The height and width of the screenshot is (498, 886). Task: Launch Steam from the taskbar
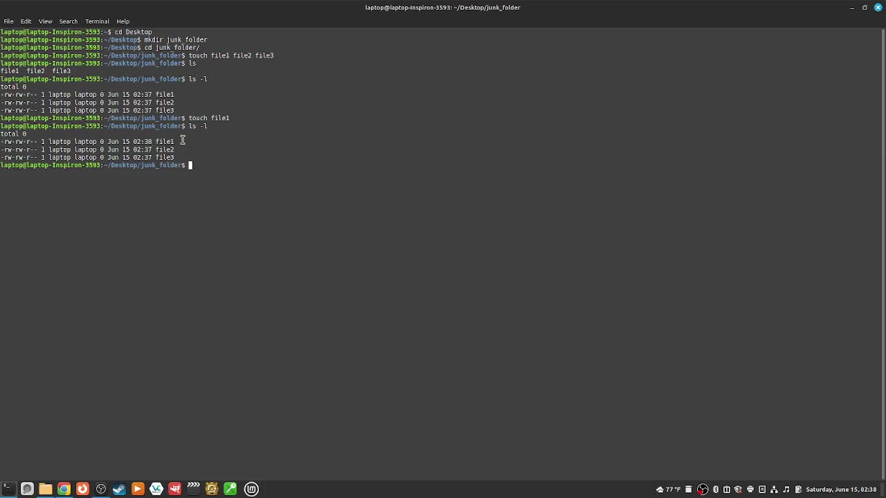(119, 489)
